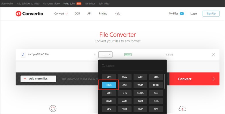Open the Help page

coord(117,14)
